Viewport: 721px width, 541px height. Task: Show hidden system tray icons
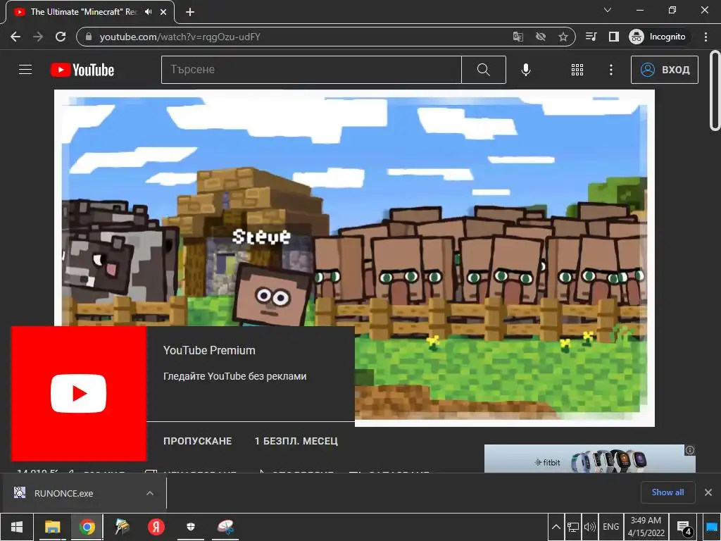point(556,527)
